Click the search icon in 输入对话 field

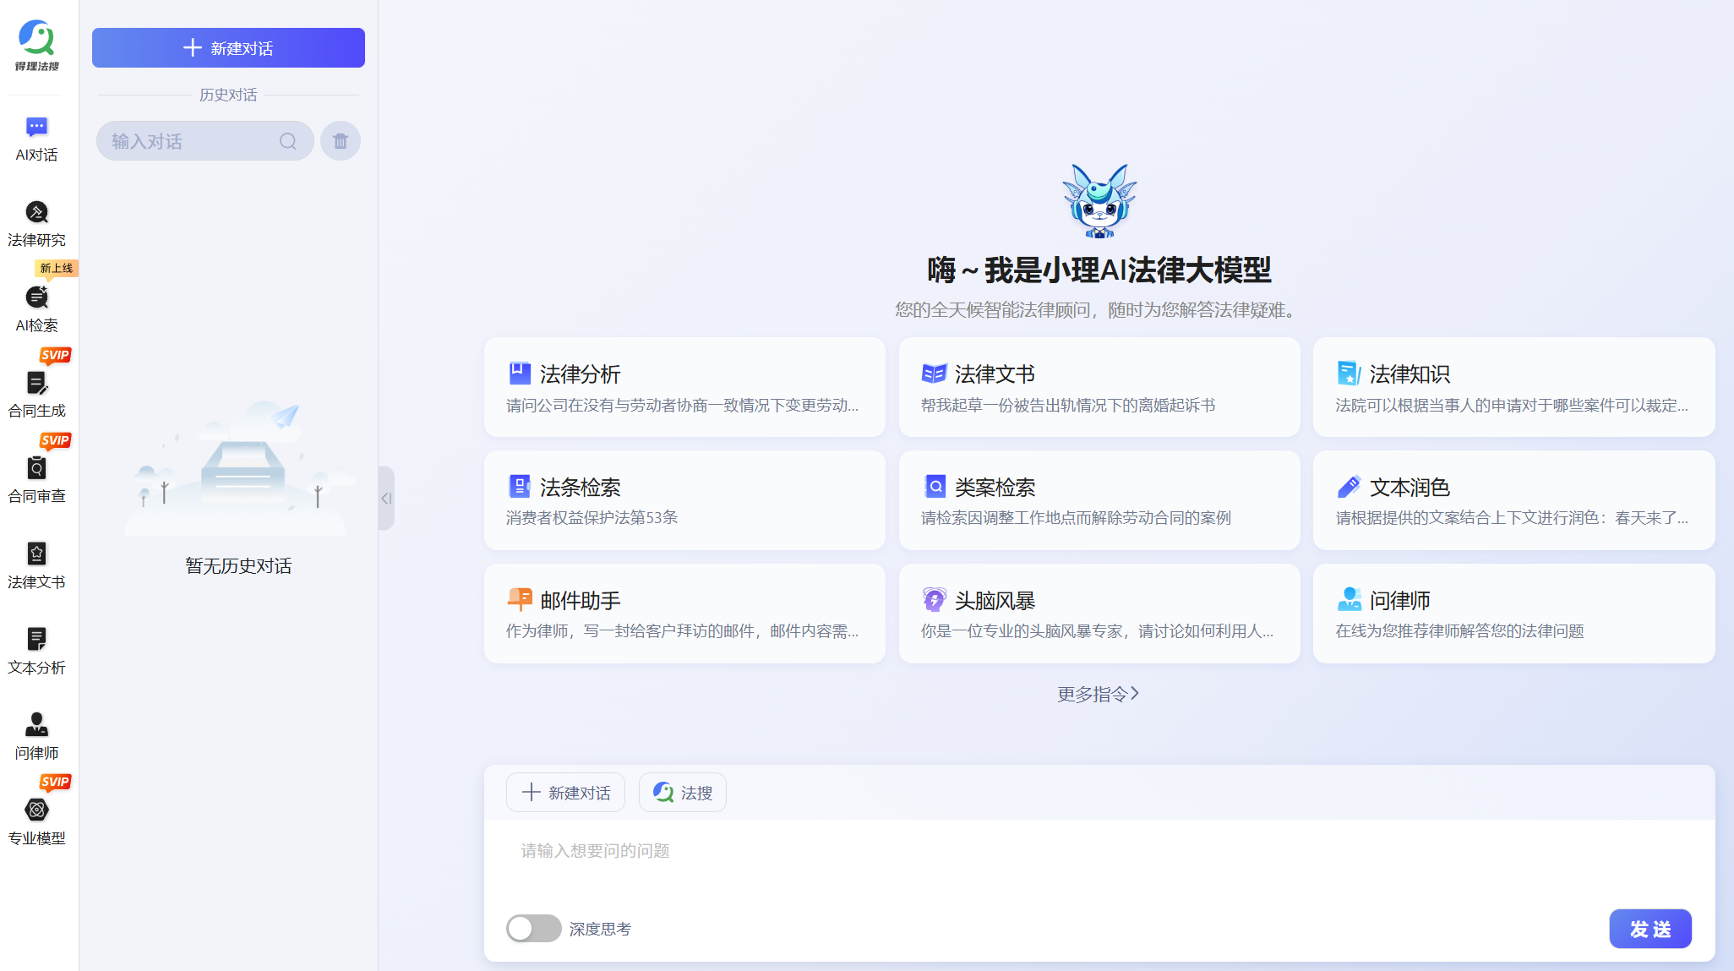288,141
